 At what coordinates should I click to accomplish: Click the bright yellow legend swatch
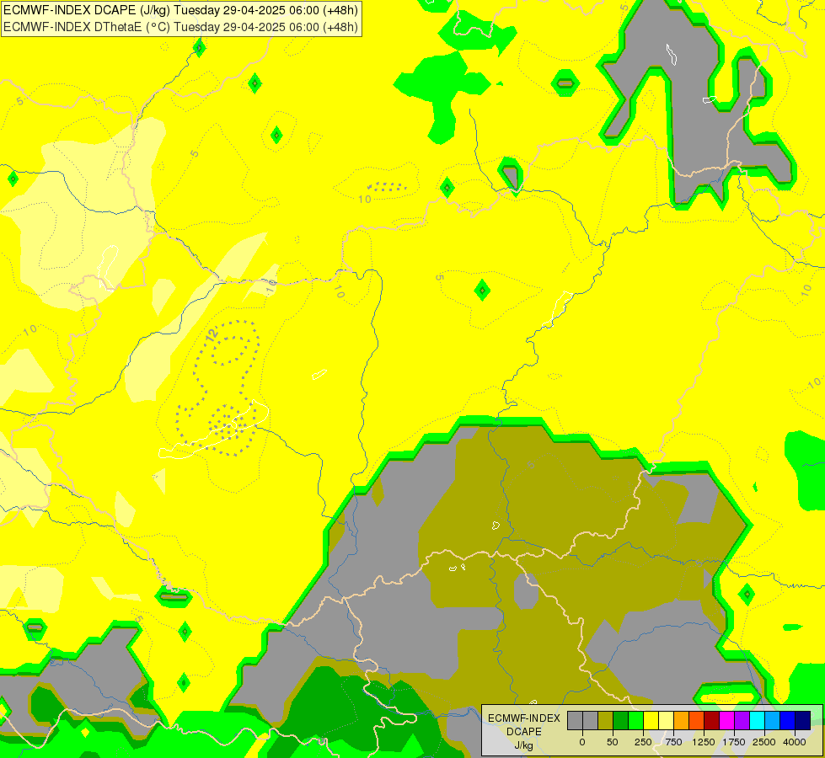[x=651, y=720]
